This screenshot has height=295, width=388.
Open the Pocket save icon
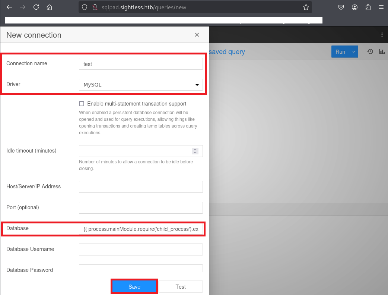(341, 7)
